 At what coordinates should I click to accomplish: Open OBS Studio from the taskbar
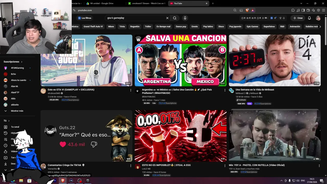[x=80, y=181]
